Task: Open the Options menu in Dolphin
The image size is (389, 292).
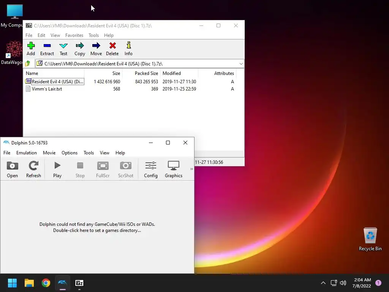Action: 70,153
